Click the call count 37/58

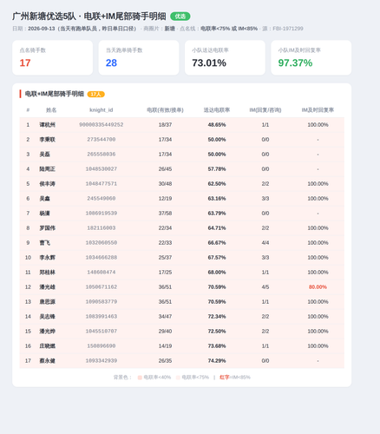coord(165,214)
